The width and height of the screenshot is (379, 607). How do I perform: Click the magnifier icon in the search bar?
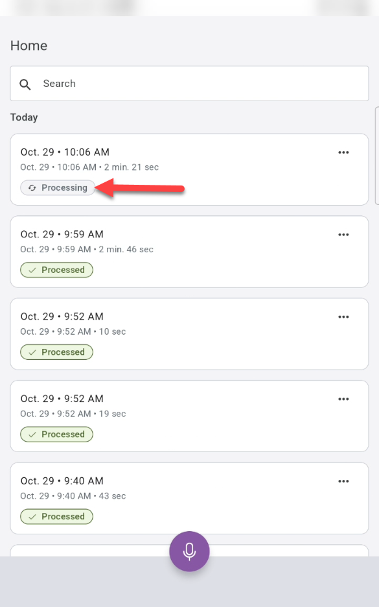[x=25, y=84]
